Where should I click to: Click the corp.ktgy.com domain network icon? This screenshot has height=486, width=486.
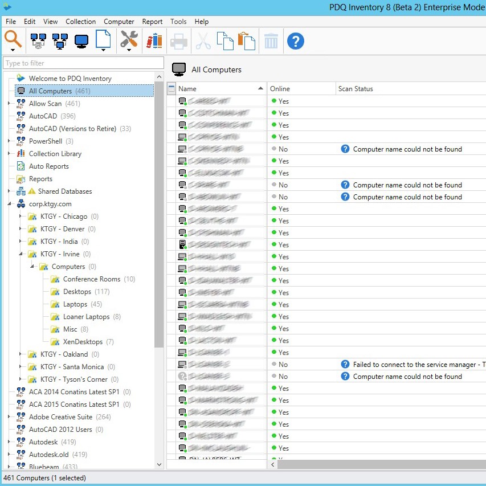click(x=21, y=203)
